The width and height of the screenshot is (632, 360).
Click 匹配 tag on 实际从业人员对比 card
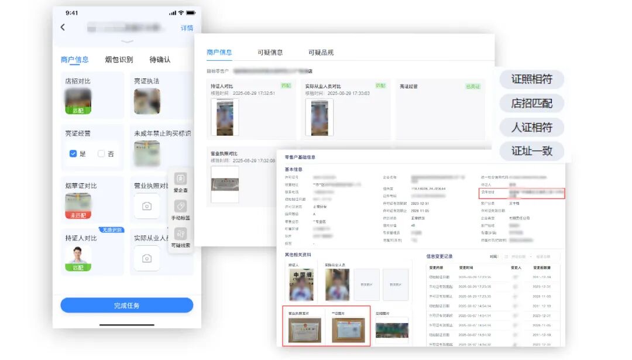click(x=380, y=85)
